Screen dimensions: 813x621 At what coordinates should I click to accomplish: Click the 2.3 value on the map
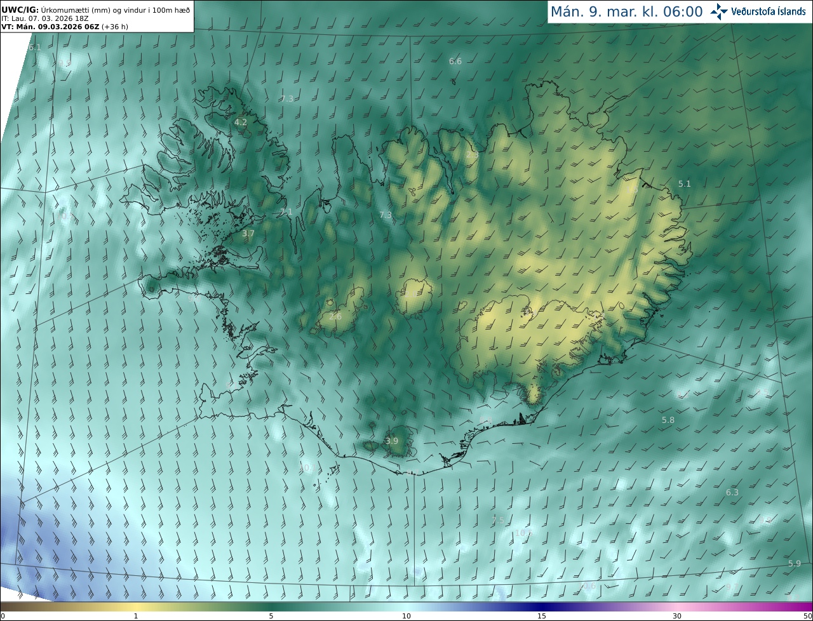(473, 155)
